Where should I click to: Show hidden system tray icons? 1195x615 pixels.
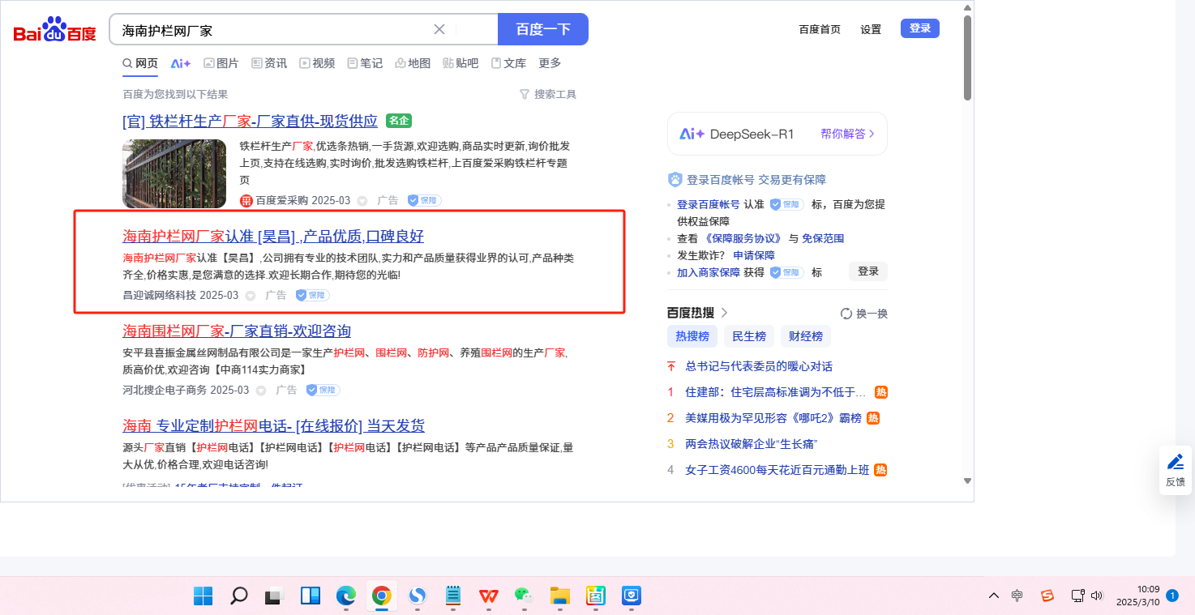[x=994, y=596]
